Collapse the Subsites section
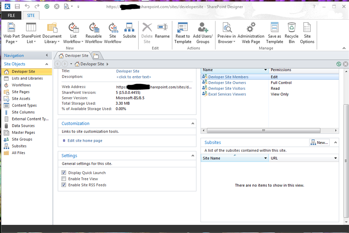This screenshot has width=349, height=233. tap(335, 143)
